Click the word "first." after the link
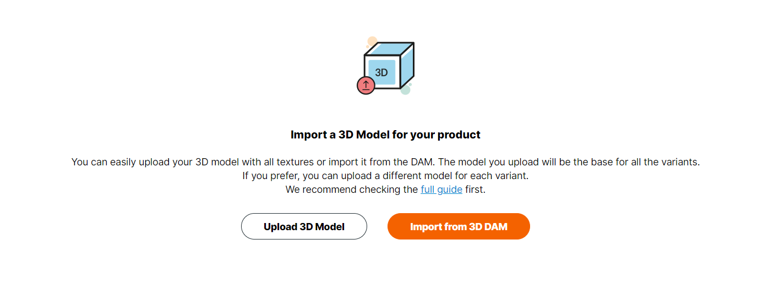This screenshot has height=284, width=780. click(475, 190)
